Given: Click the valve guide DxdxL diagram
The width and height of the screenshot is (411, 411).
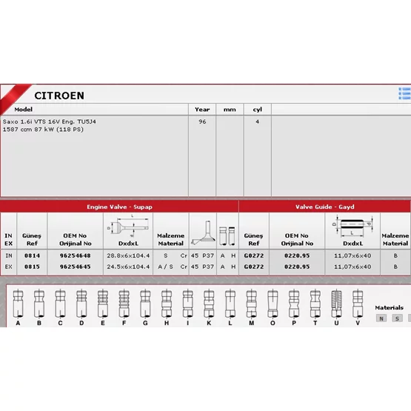Looking at the screenshot, I should tap(352, 226).
